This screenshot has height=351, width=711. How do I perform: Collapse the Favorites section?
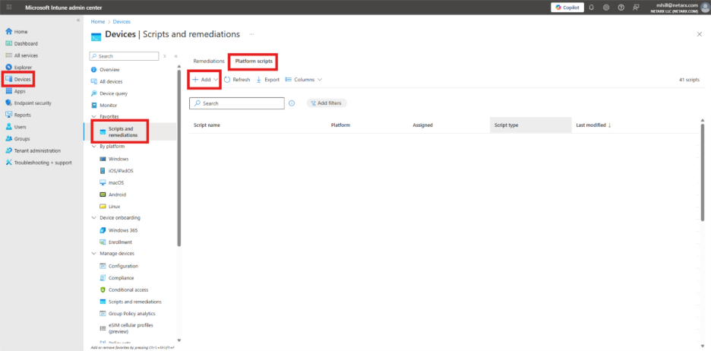click(x=93, y=116)
